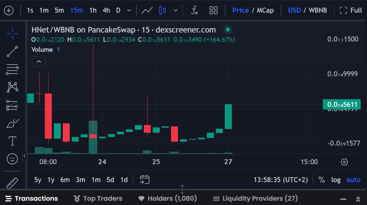Viewport: 367px width, 205px height.
Task: Open the indicators fx panel
Action: click(194, 10)
